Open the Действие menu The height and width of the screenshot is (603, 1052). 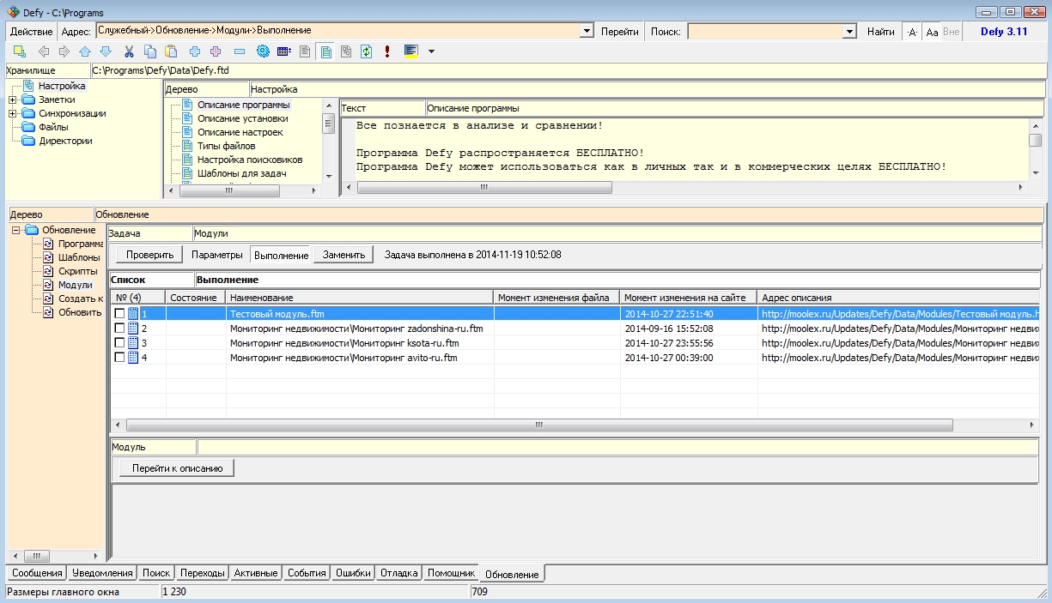pos(32,32)
